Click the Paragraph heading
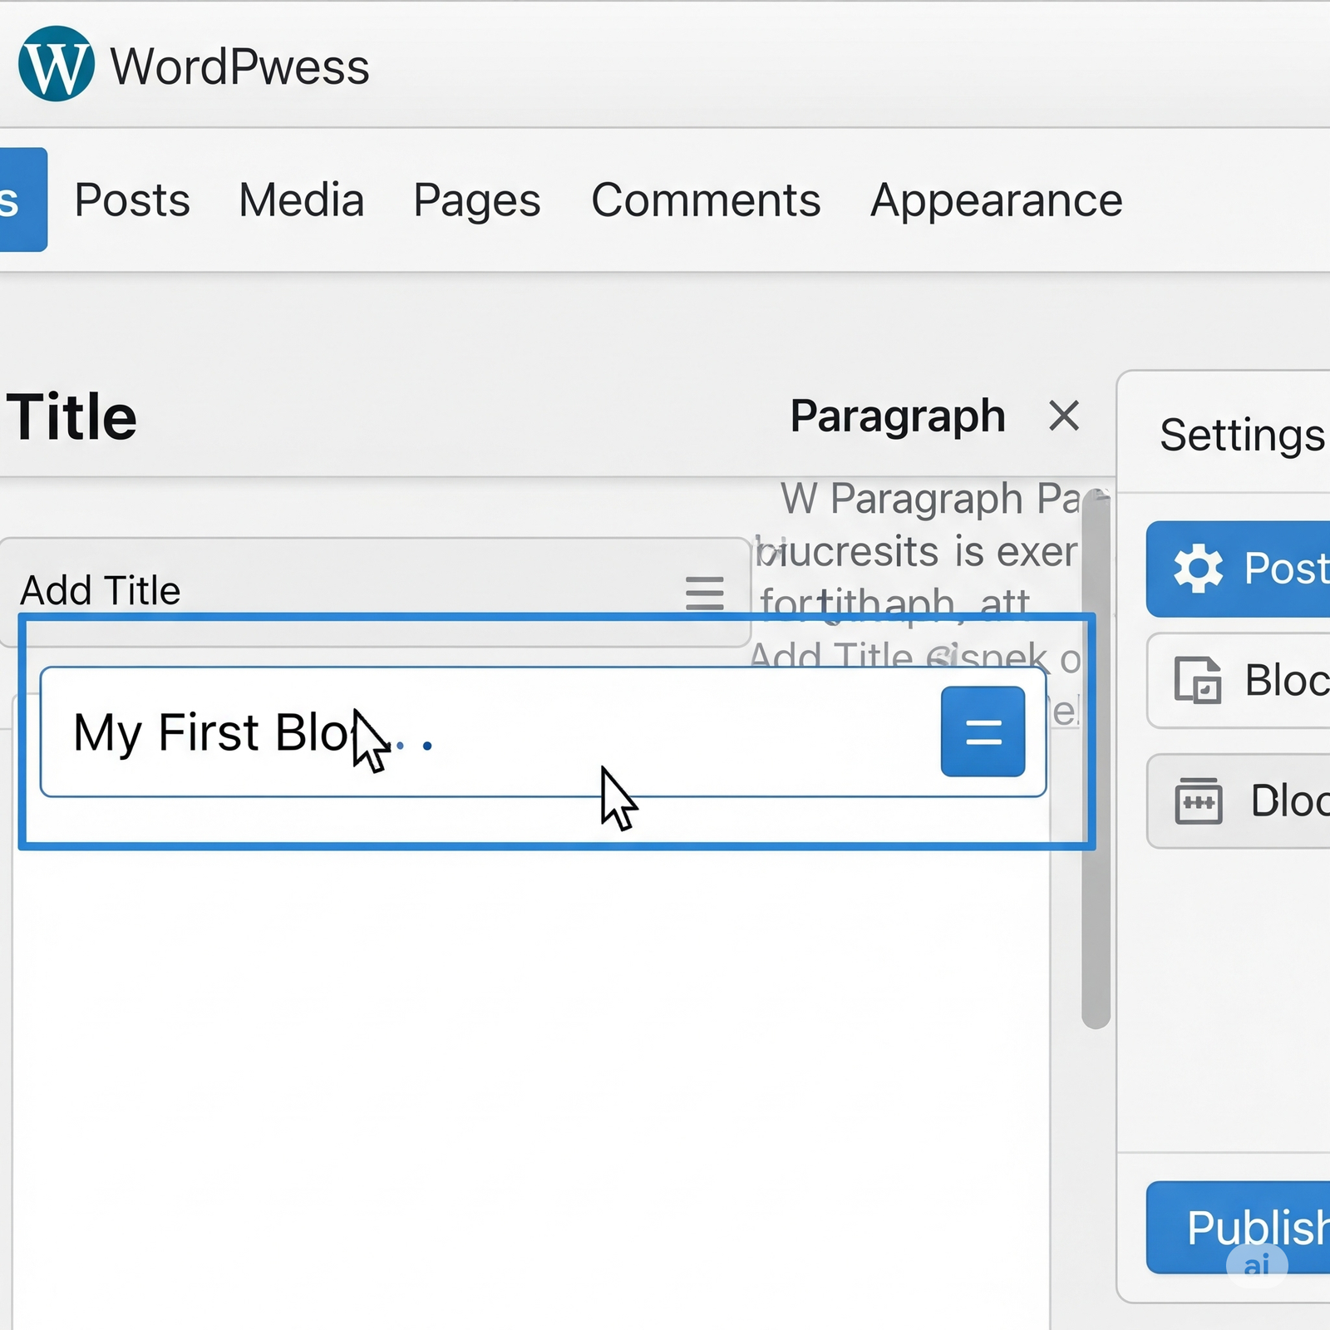 pyautogui.click(x=898, y=416)
